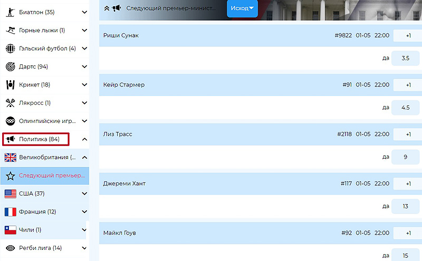Click the darts target icon

click(x=10, y=66)
